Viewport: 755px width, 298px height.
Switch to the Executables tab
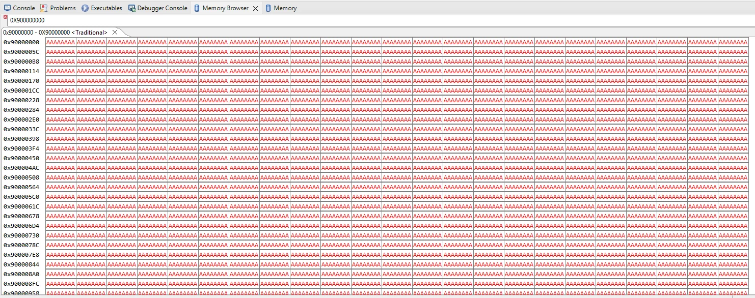pos(102,8)
